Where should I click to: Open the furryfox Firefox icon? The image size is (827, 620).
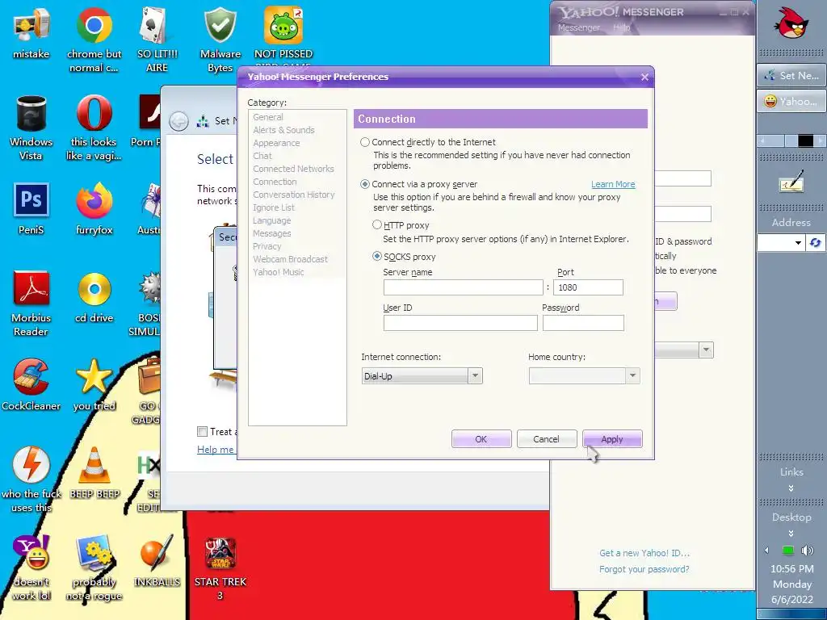[x=94, y=200]
